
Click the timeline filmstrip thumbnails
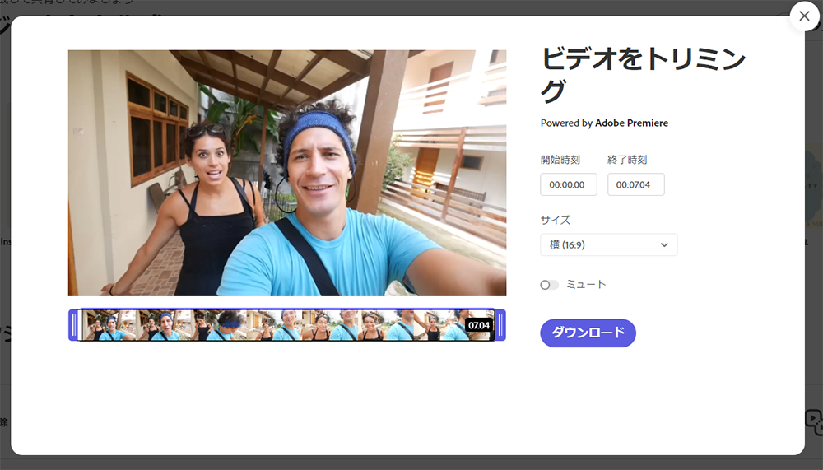click(286, 325)
